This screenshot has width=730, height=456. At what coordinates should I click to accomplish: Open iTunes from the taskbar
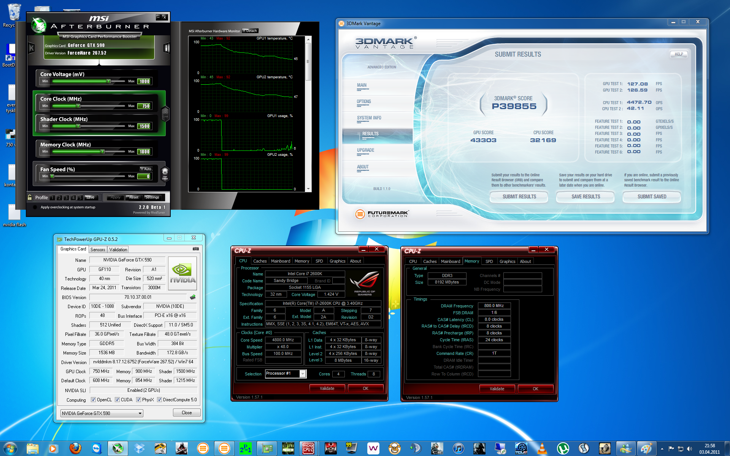[x=458, y=449]
